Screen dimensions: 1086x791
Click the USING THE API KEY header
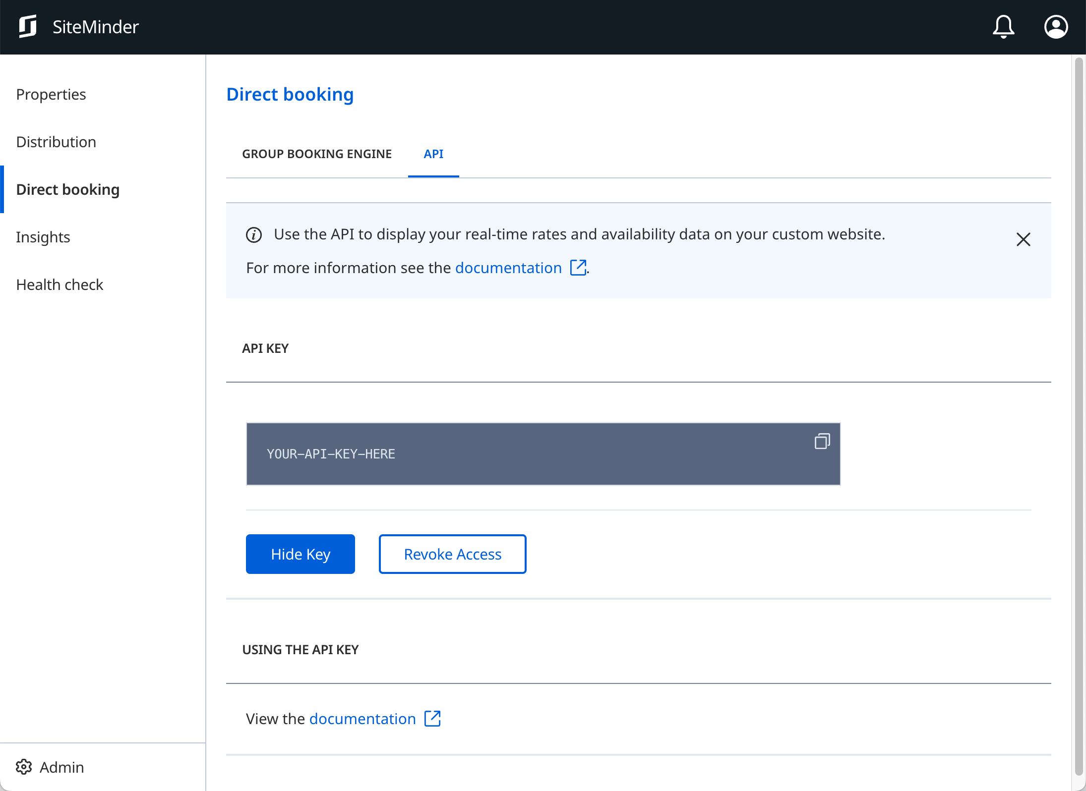pyautogui.click(x=301, y=650)
